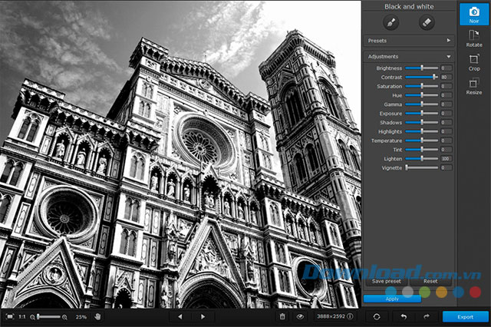Image resolution: width=491 pixels, height=327 pixels.
Task: Open the Crop tool
Action: 474,62
